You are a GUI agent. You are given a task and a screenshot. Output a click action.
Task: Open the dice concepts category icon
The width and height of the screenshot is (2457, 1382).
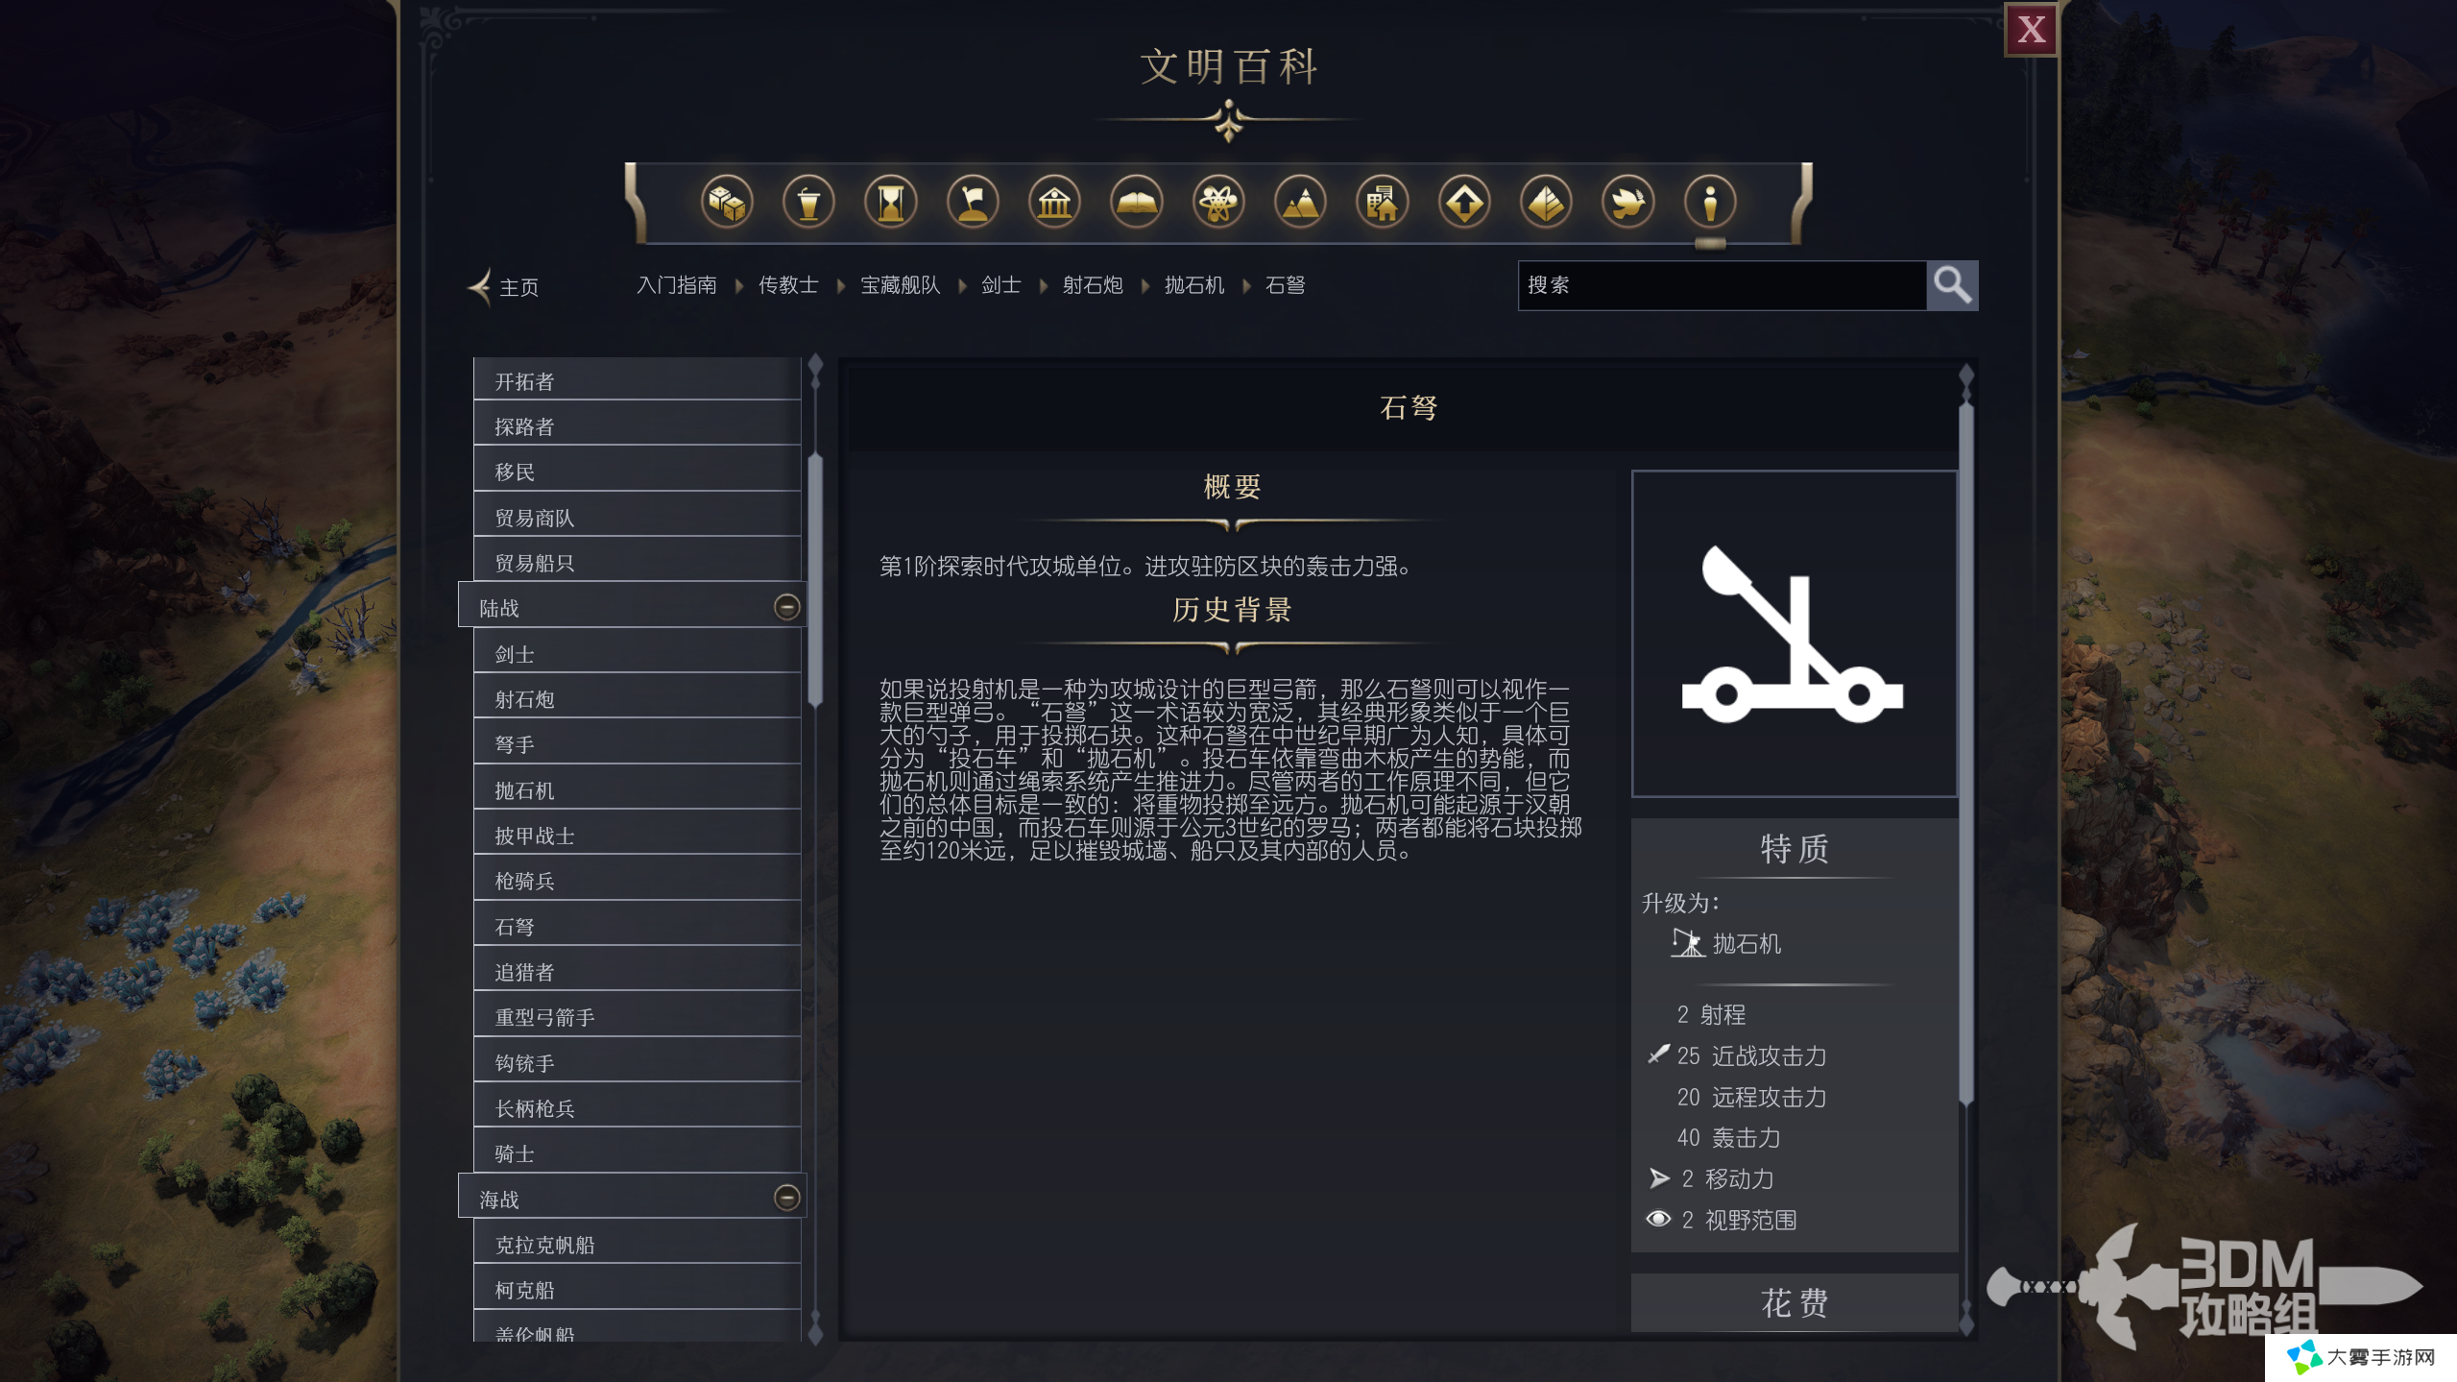[727, 203]
